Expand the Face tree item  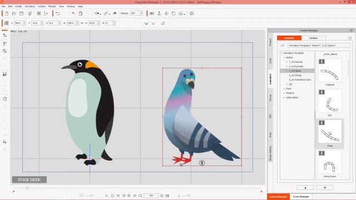[x=284, y=89]
